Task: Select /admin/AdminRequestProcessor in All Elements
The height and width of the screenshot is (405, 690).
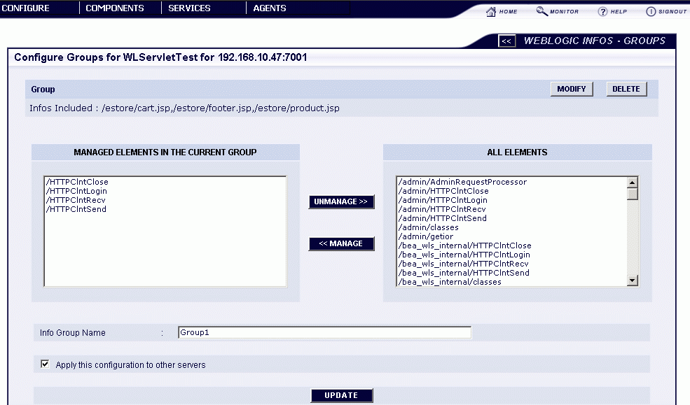Action: 462,182
